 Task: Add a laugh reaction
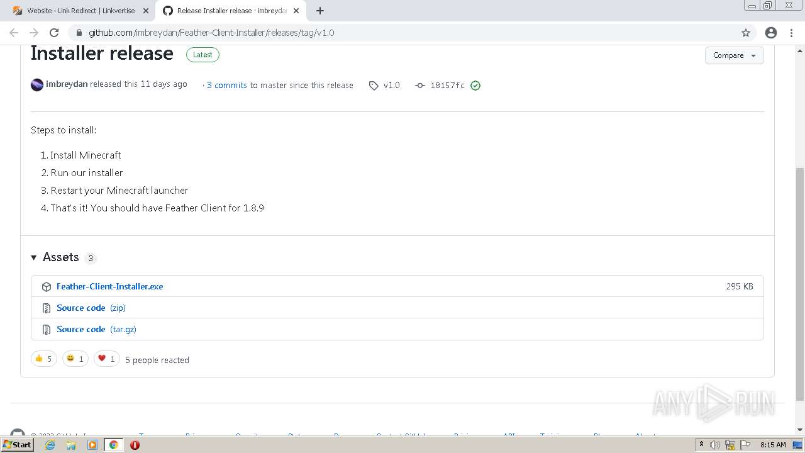click(75, 359)
